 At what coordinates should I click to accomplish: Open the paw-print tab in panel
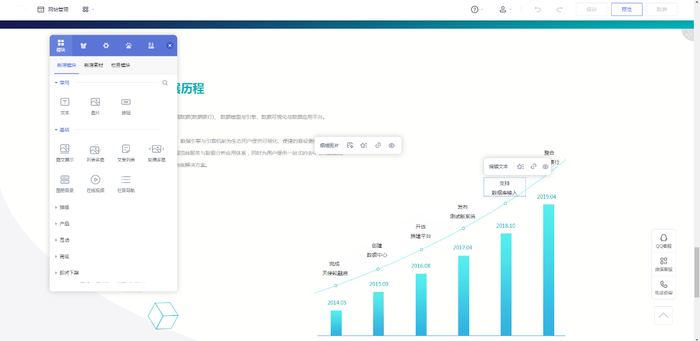129,45
